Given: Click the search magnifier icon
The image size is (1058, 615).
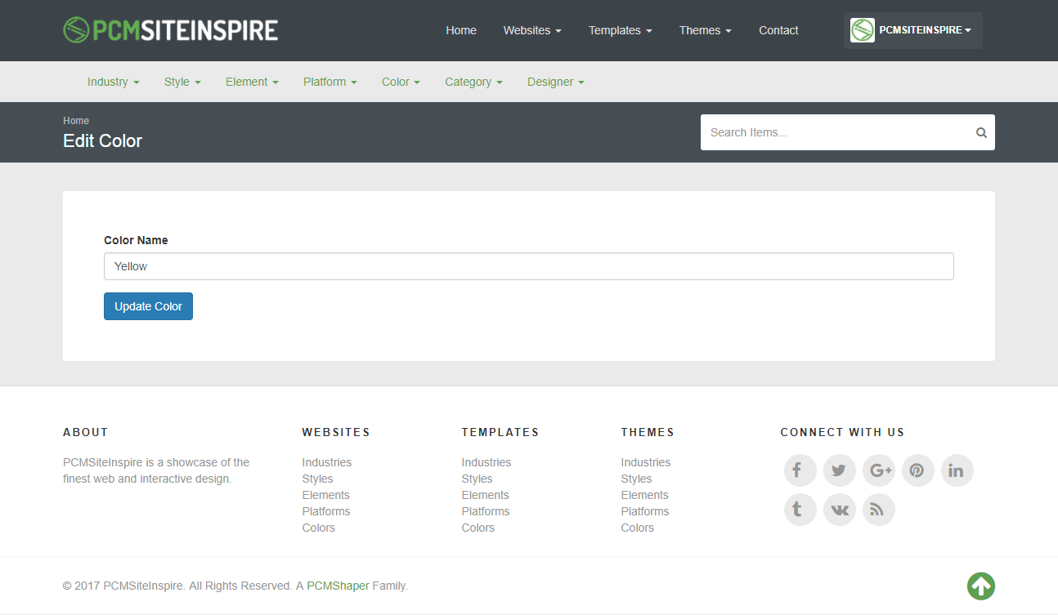Looking at the screenshot, I should coord(981,132).
